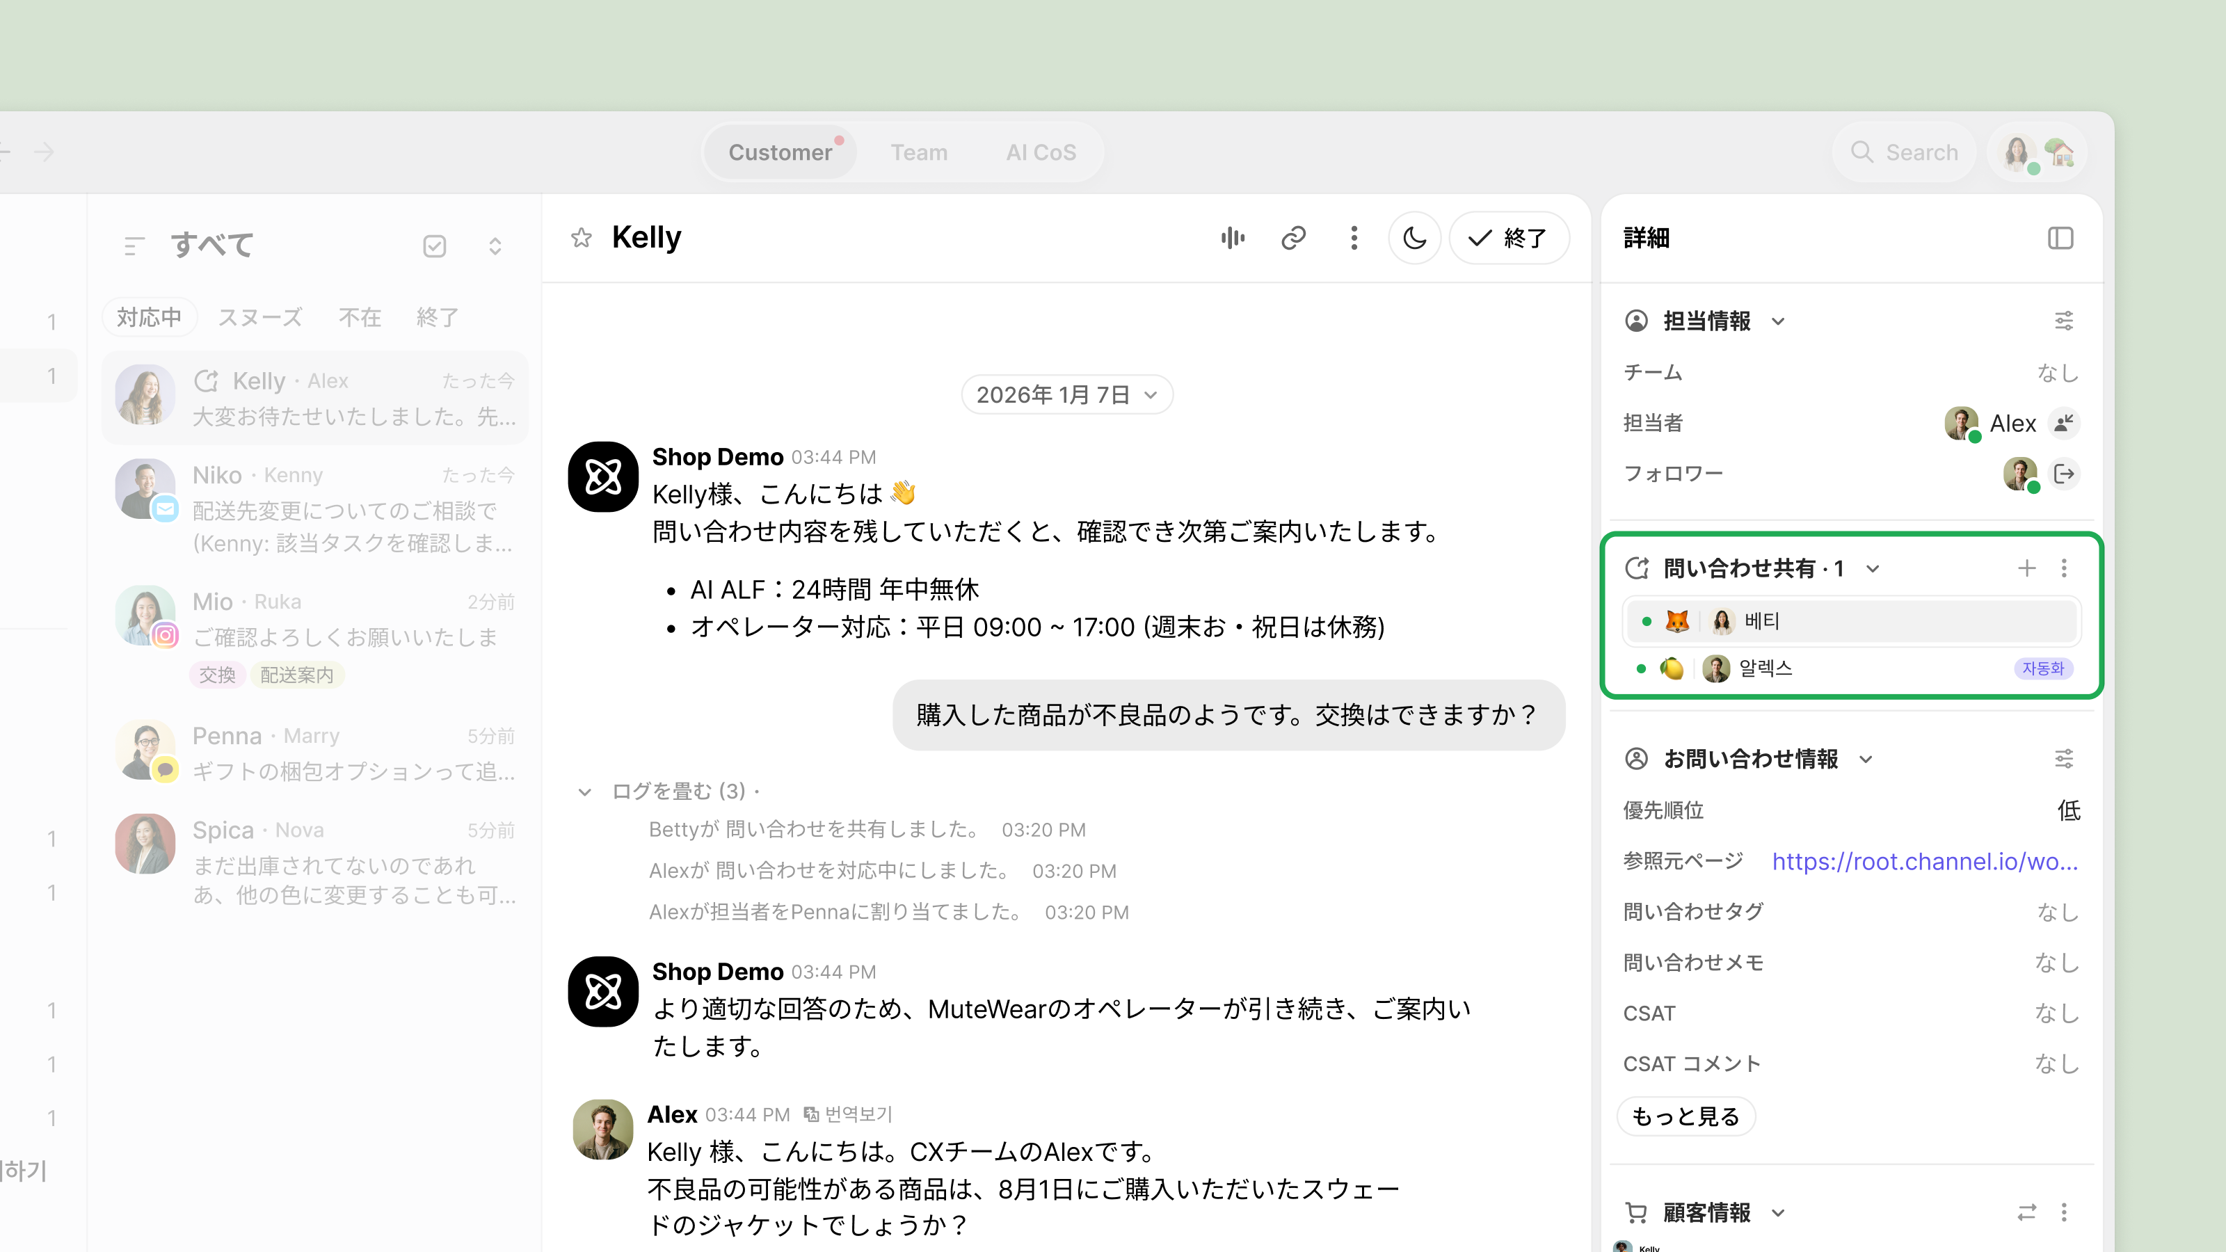Select the 対応中 filter tab
The height and width of the screenshot is (1252, 2226).
coord(150,317)
